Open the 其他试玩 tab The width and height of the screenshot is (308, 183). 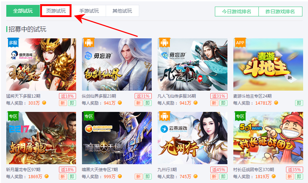coord(122,11)
